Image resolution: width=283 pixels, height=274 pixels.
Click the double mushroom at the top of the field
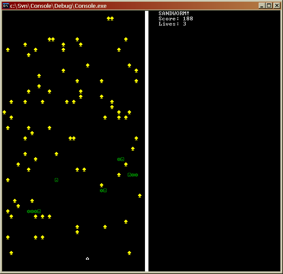(x=110, y=18)
